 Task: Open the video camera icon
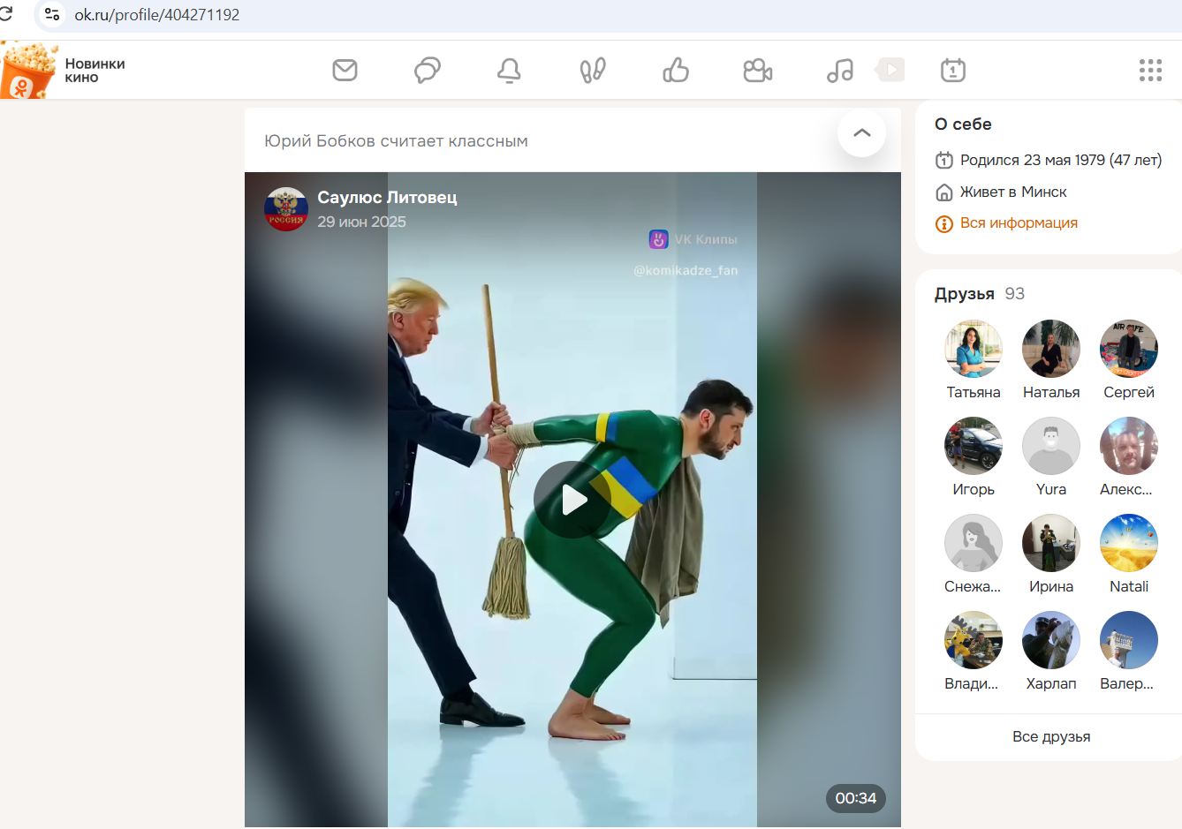tap(758, 71)
